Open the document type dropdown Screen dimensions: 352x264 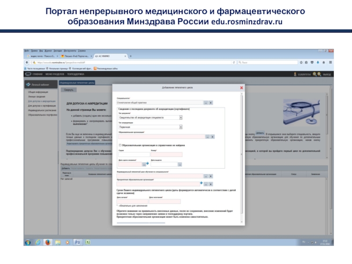click(181, 117)
